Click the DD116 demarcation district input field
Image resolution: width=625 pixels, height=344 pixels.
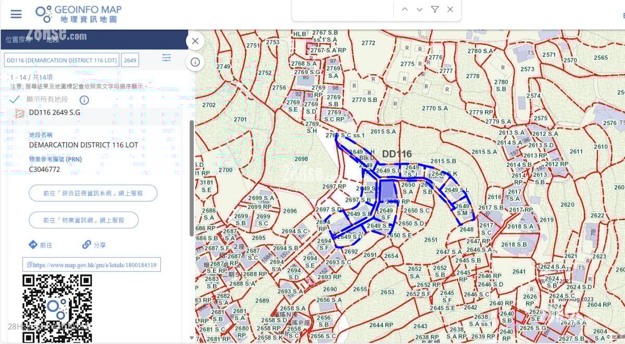pos(61,60)
